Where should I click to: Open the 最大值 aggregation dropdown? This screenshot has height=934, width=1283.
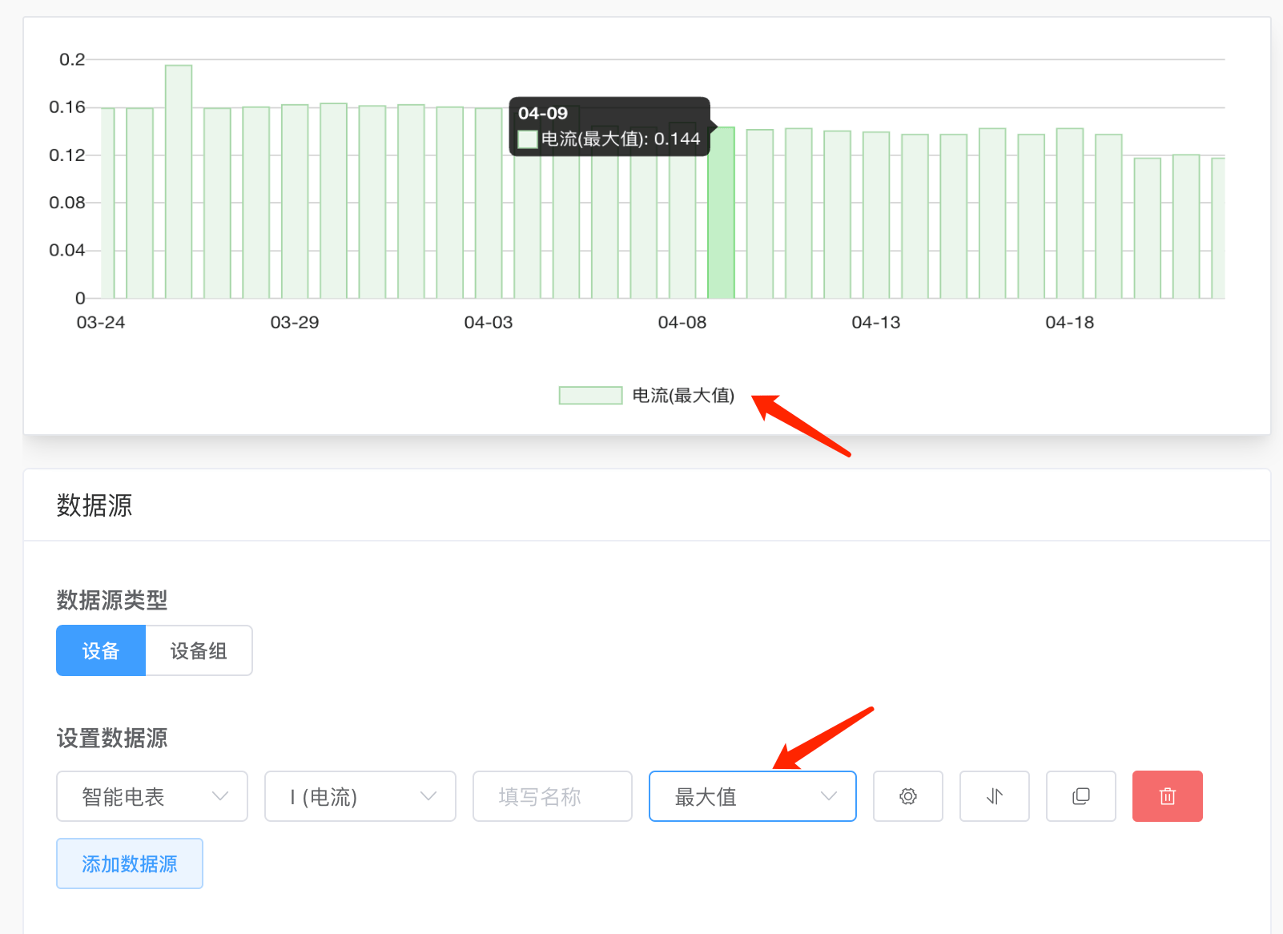[752, 796]
